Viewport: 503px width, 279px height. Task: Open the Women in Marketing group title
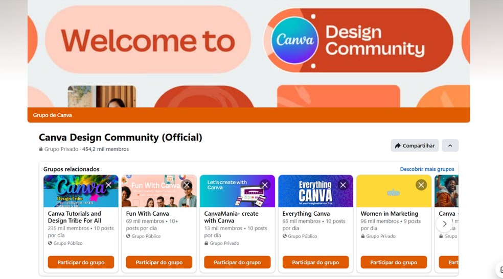click(x=390, y=213)
